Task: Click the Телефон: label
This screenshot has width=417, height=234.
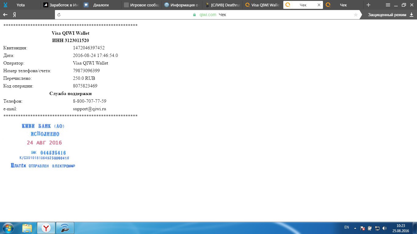Action: pyautogui.click(x=13, y=101)
